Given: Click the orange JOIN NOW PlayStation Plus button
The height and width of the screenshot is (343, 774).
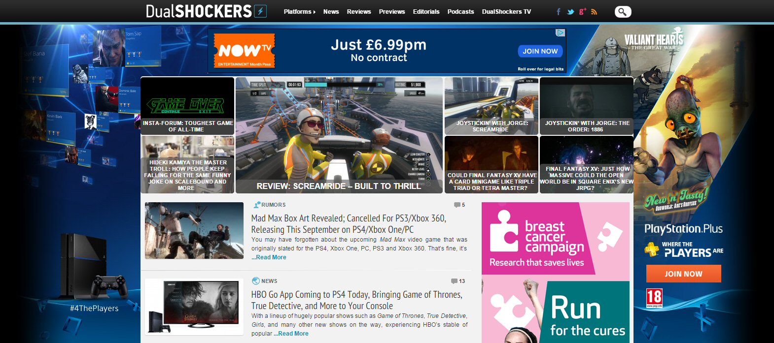Looking at the screenshot, I should coord(683,274).
